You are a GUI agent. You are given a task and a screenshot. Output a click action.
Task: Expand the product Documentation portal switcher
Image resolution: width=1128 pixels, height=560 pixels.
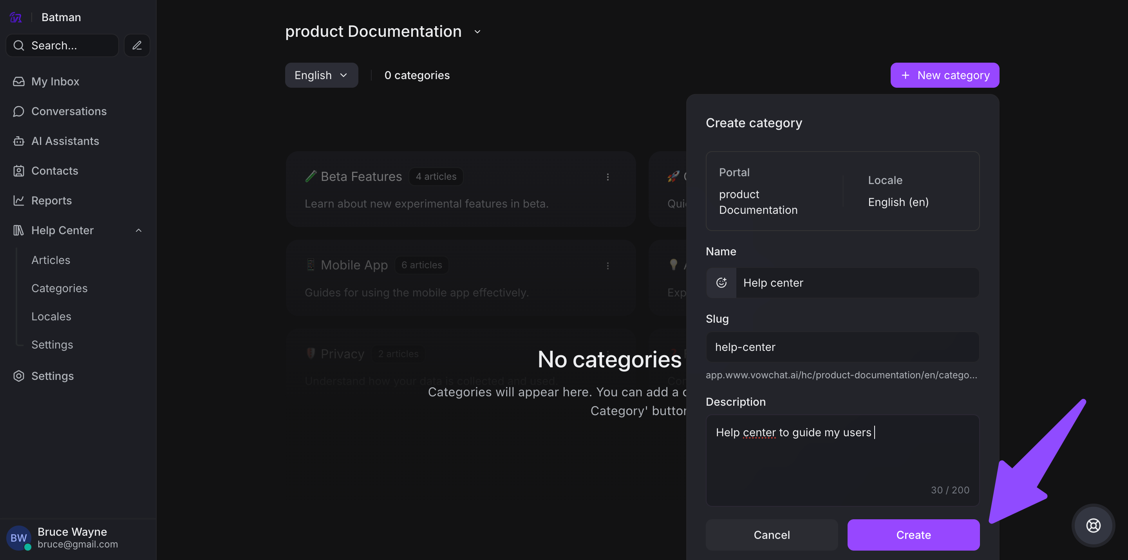(477, 32)
